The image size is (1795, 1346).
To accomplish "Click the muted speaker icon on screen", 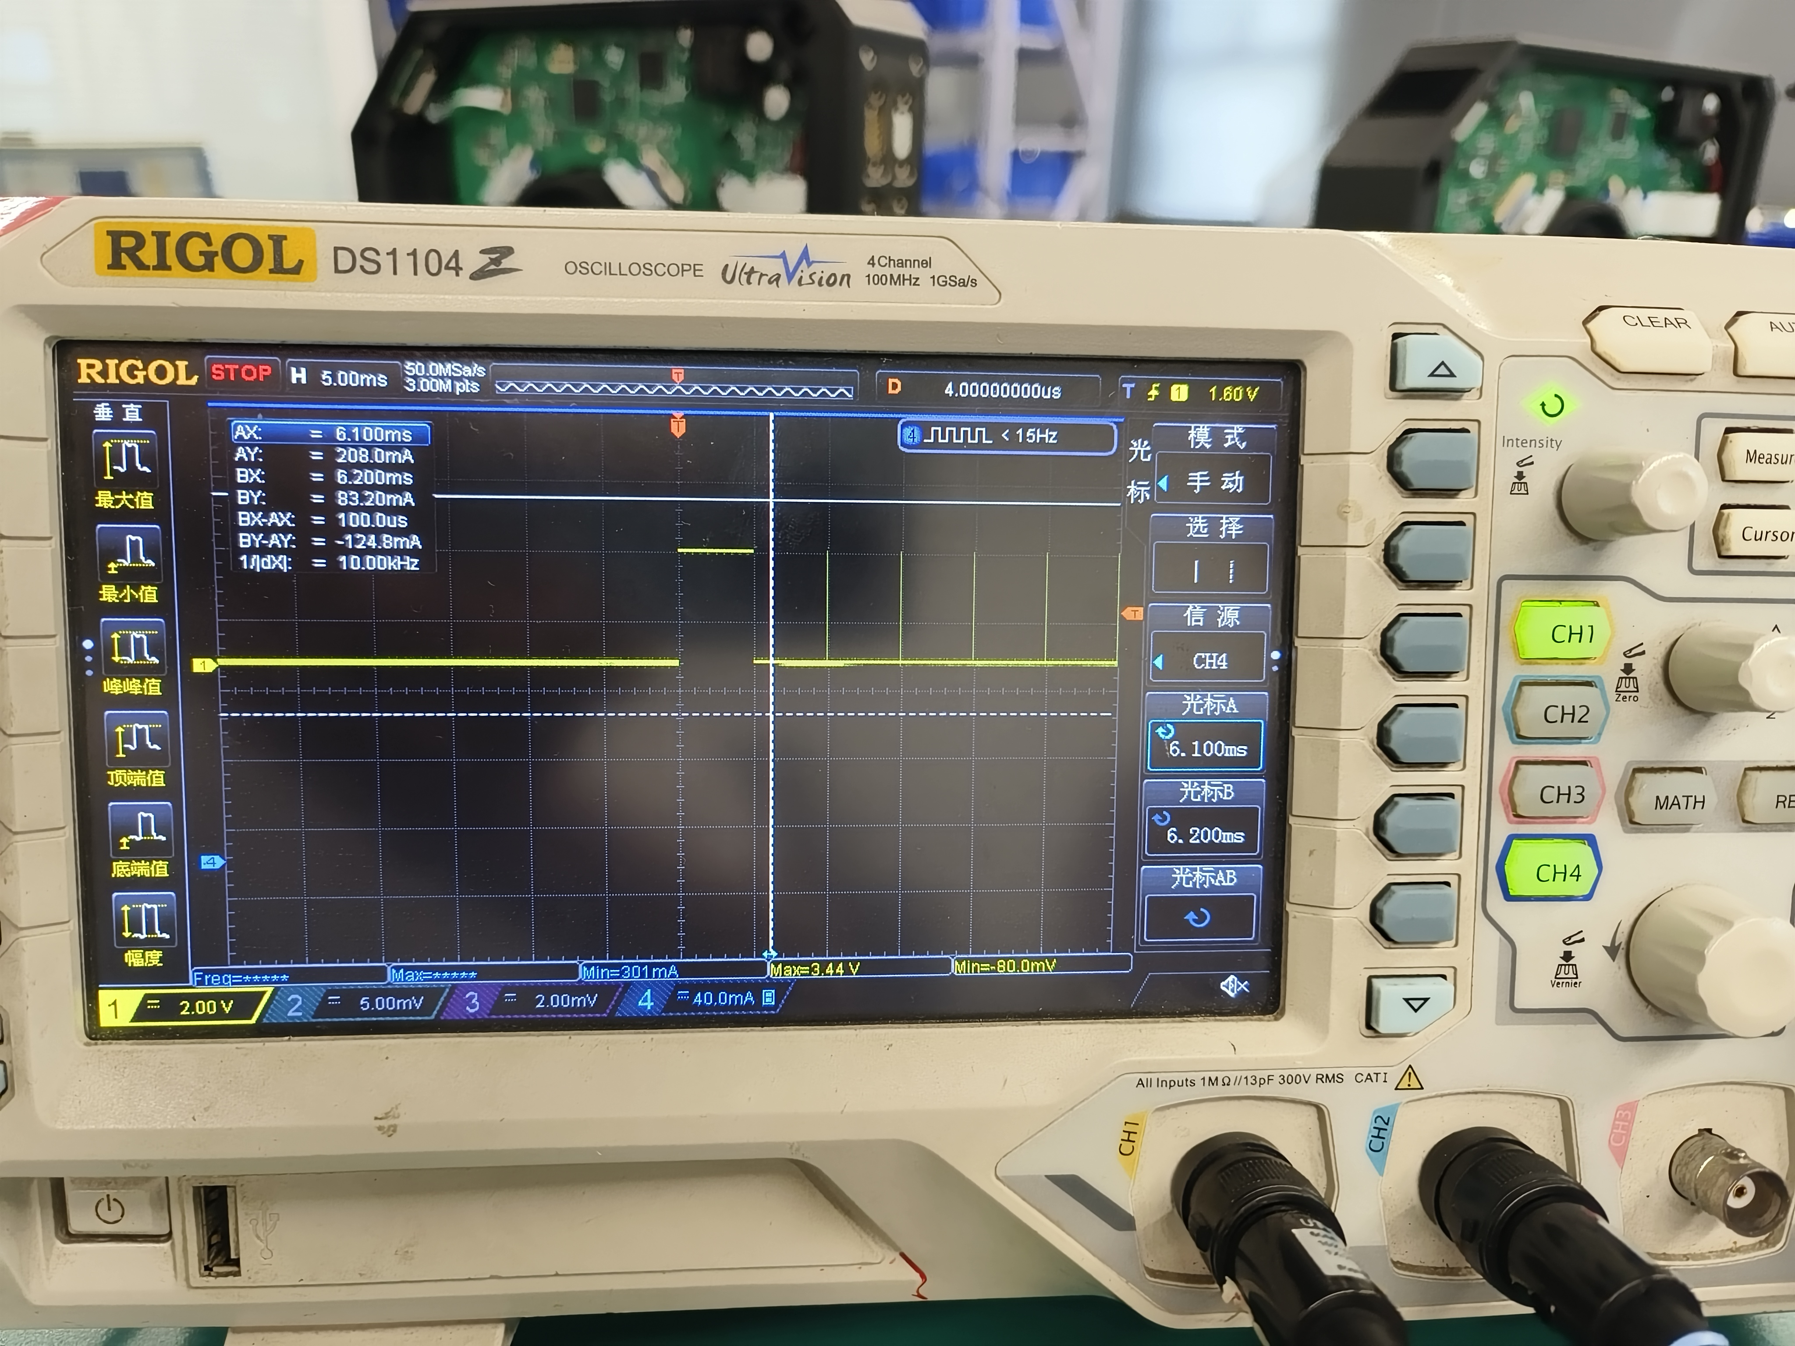I will [x=1234, y=986].
